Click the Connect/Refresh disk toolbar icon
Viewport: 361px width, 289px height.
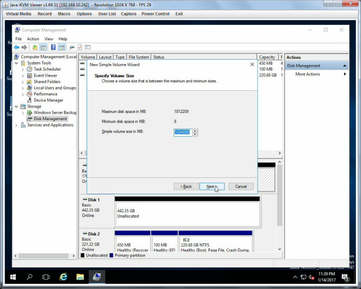point(72,47)
